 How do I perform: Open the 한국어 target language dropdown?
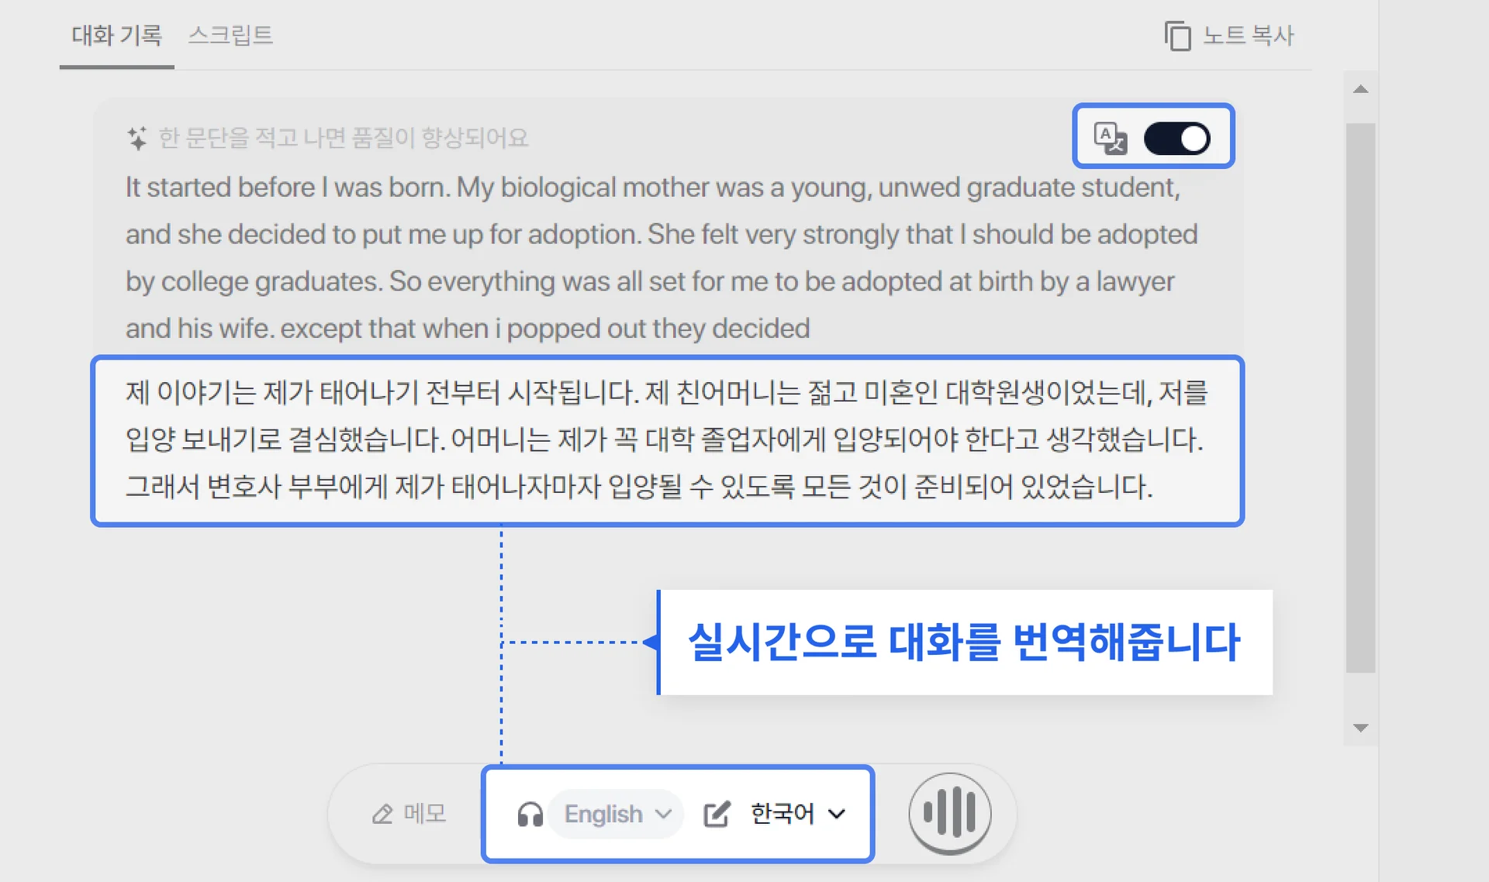point(783,814)
